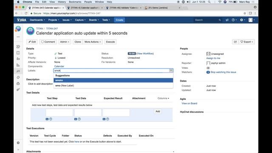
Task: Open the feedback megaphone icon
Action: 227,20
